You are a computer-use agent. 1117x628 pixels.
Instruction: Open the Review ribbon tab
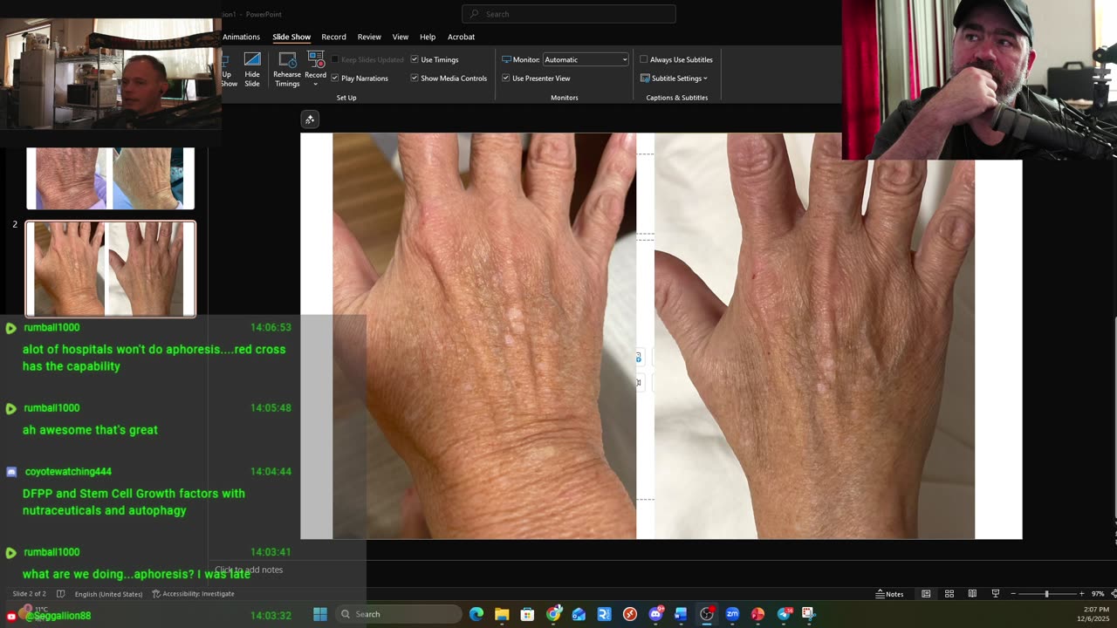tap(369, 37)
